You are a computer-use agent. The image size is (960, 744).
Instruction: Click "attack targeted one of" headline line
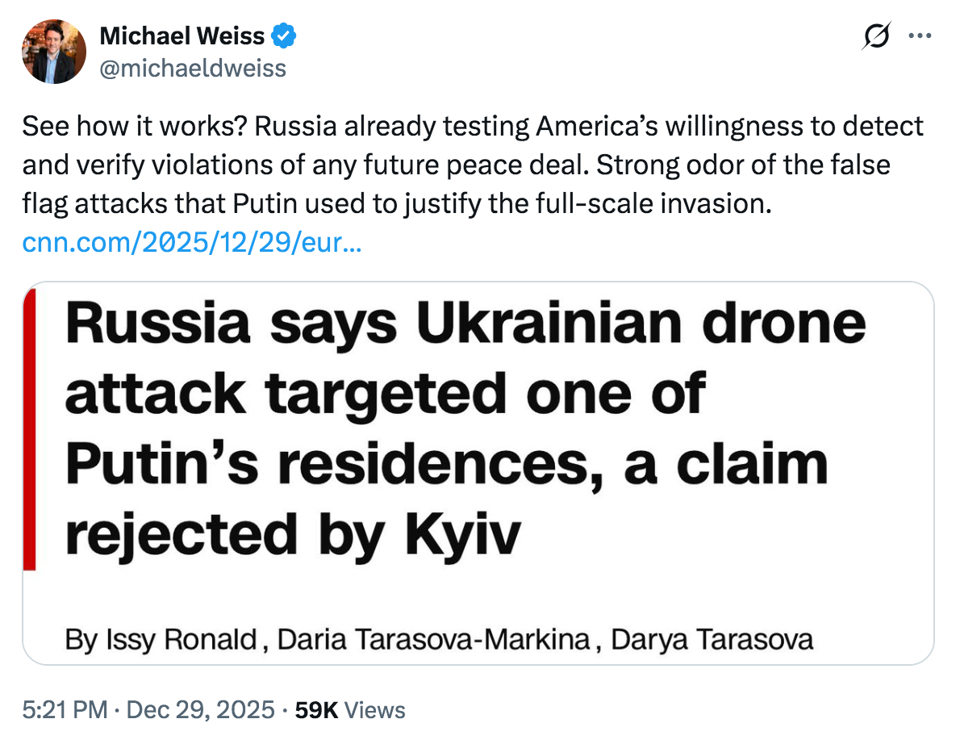coord(385,395)
